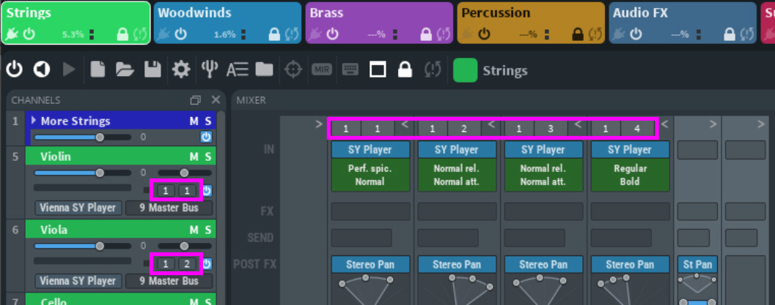
Task: Save the project with the floppy disk icon
Action: pos(153,69)
